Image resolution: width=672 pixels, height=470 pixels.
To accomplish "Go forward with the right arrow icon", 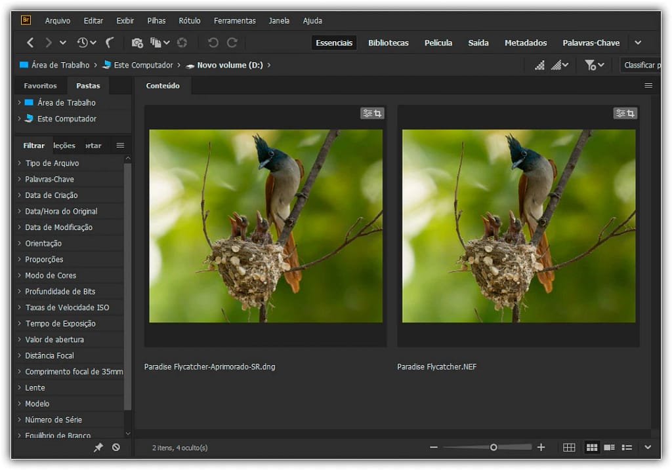I will tap(49, 43).
